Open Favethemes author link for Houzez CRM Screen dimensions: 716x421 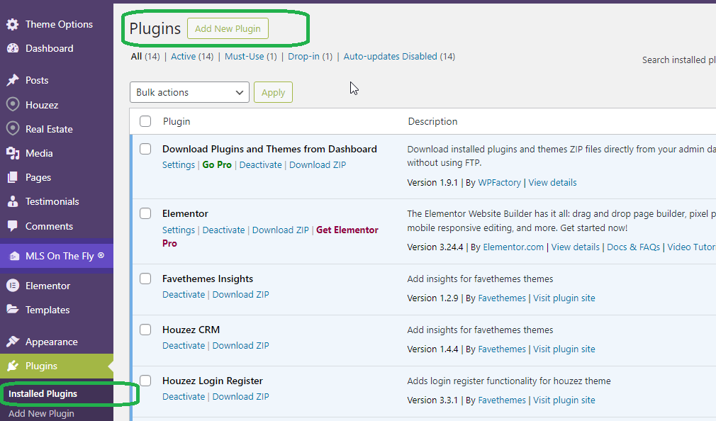pos(502,349)
